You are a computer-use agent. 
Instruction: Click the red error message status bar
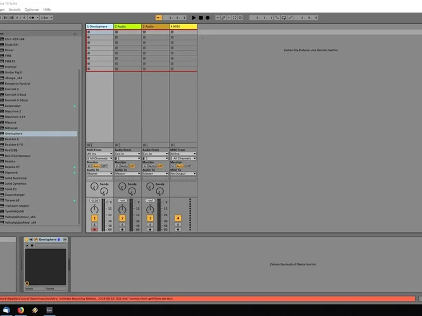click(208, 299)
